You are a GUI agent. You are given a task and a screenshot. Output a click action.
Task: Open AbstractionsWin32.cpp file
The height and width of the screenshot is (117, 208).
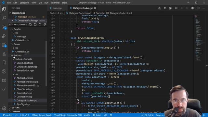click(x=28, y=85)
